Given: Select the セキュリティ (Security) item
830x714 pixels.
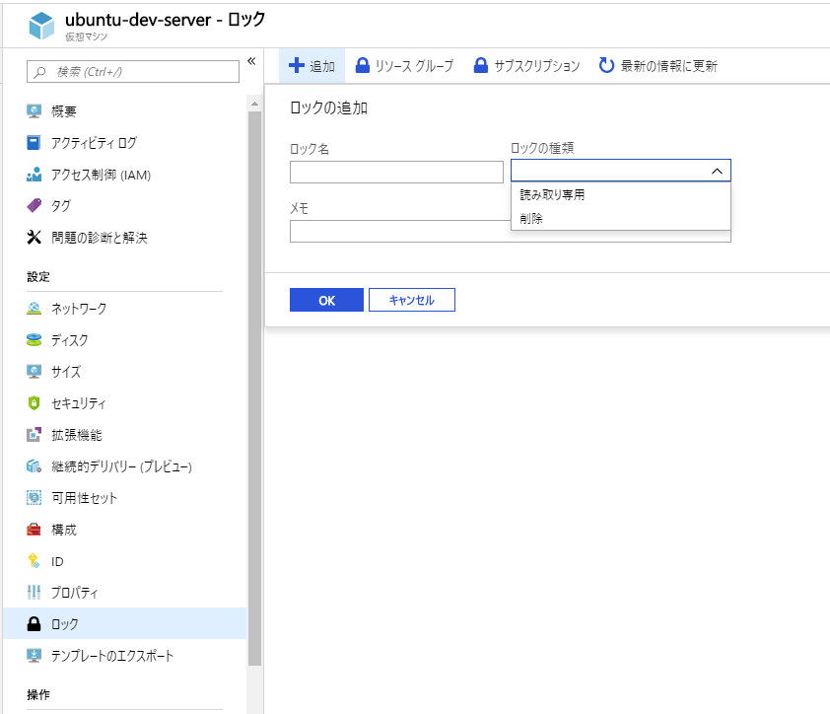Looking at the screenshot, I should (x=76, y=402).
